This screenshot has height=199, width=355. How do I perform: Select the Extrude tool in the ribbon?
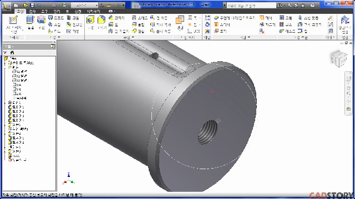31,22
